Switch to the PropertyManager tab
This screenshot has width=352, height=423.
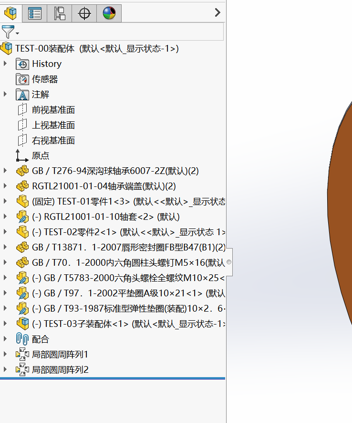click(x=35, y=13)
